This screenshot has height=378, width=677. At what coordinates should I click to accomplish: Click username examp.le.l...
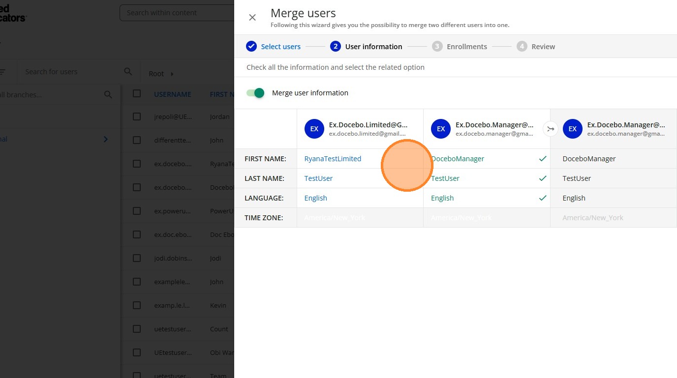click(172, 305)
